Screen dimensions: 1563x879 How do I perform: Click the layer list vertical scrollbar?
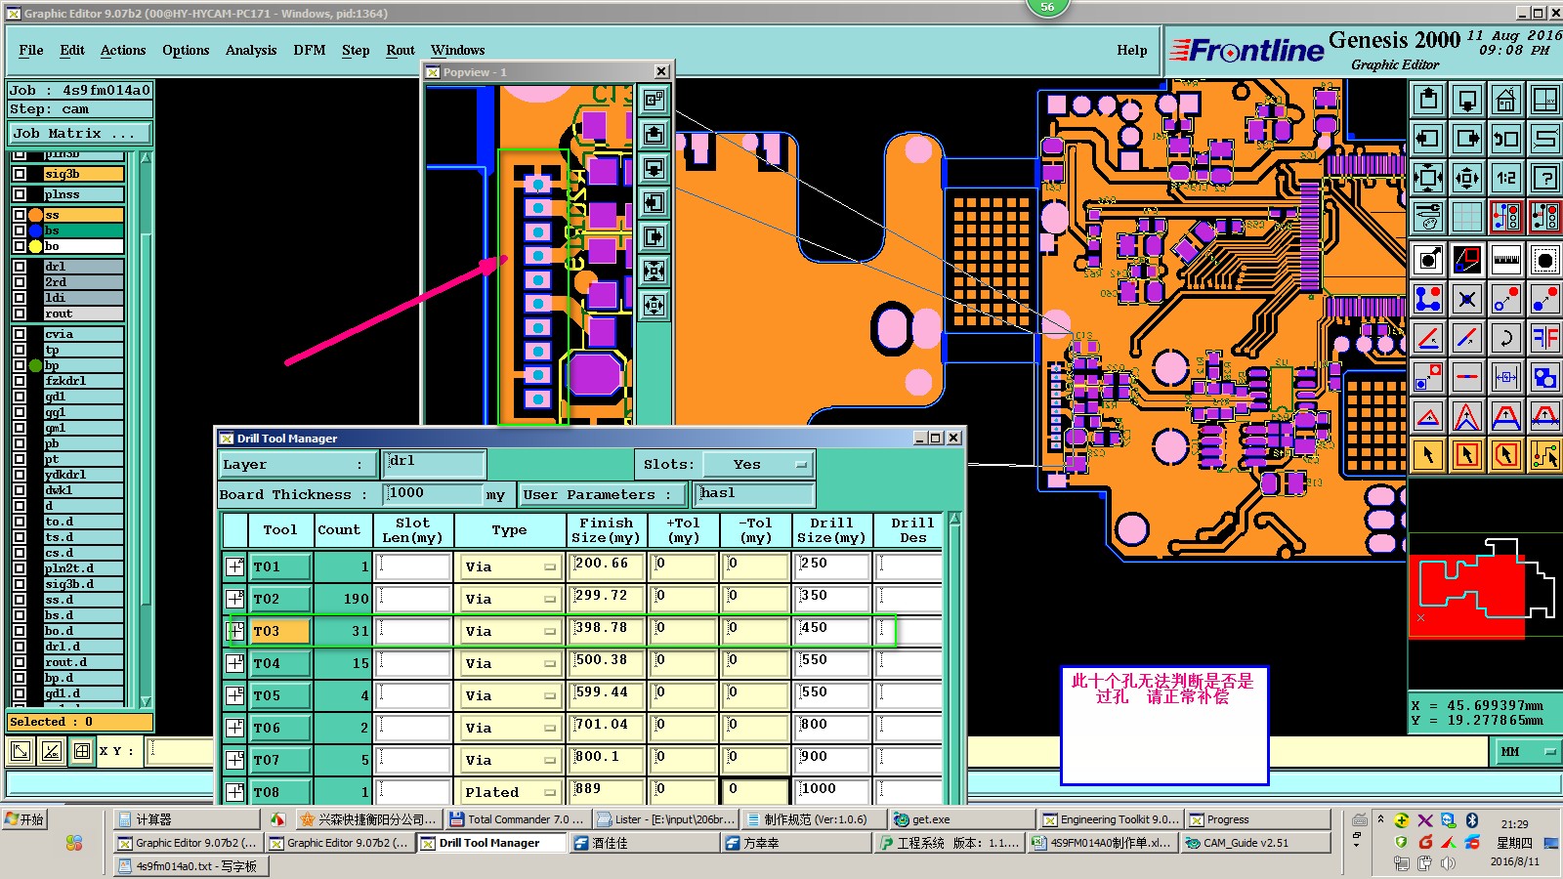coord(146,430)
